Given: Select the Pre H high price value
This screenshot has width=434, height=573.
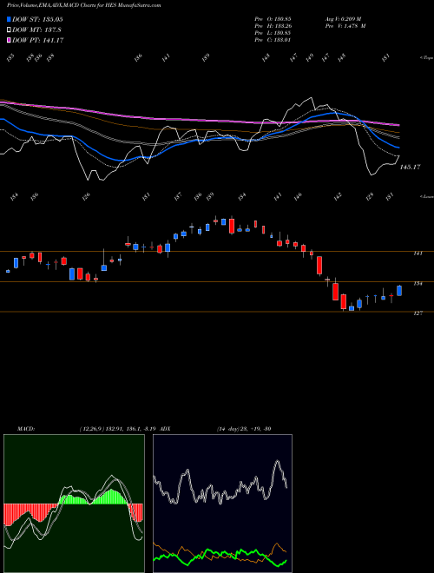Looking at the screenshot, I should click(x=273, y=26).
